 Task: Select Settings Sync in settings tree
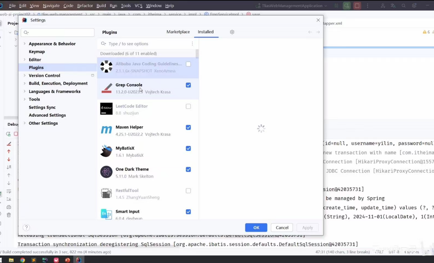[x=42, y=107]
